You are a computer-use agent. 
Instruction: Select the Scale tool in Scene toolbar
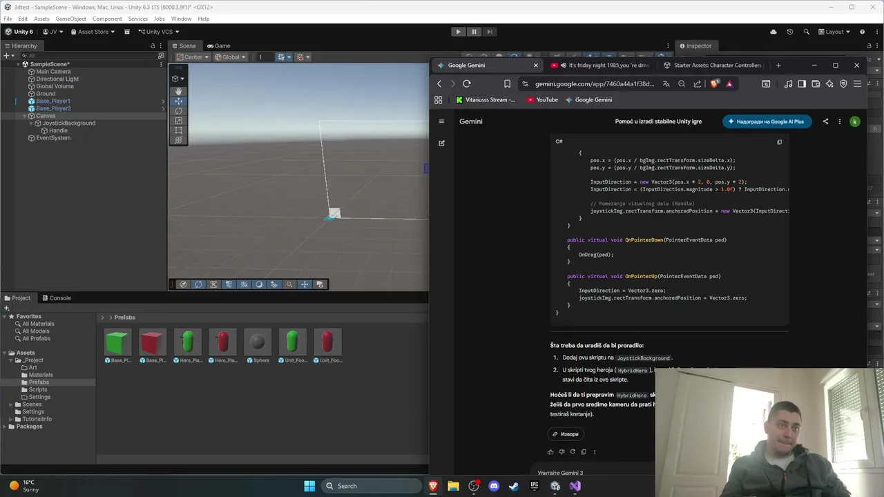(178, 120)
